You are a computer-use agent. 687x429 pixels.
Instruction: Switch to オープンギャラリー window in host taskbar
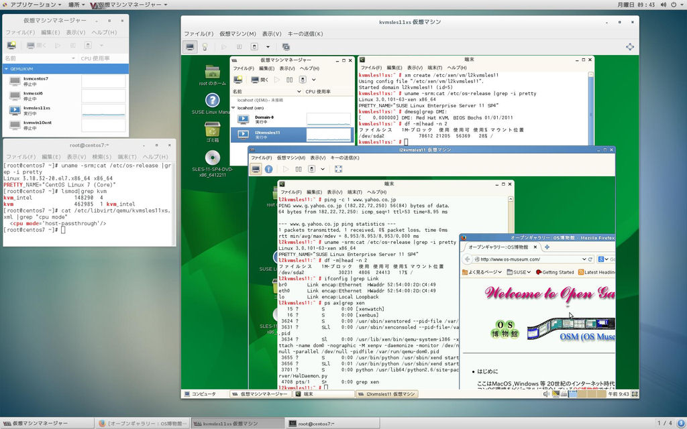pos(143,424)
